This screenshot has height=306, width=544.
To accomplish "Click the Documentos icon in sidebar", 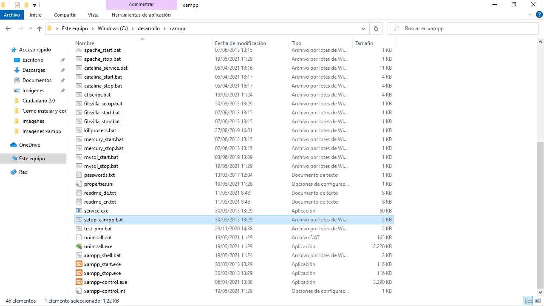I will pyautogui.click(x=17, y=80).
